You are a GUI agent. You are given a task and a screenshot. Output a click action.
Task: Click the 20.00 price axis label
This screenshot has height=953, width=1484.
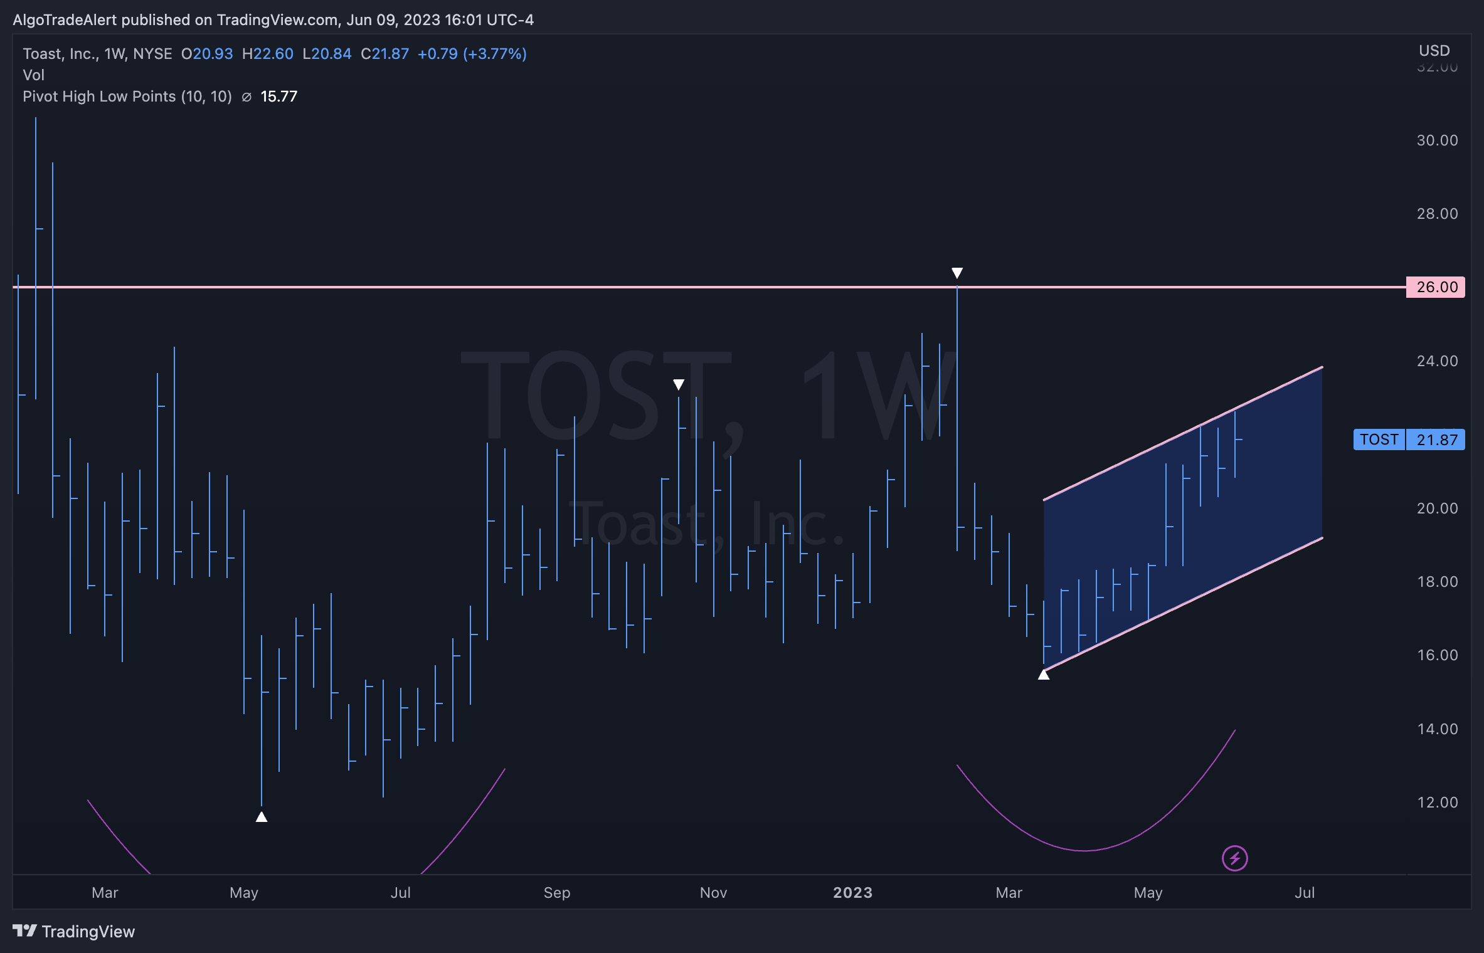pyautogui.click(x=1437, y=508)
